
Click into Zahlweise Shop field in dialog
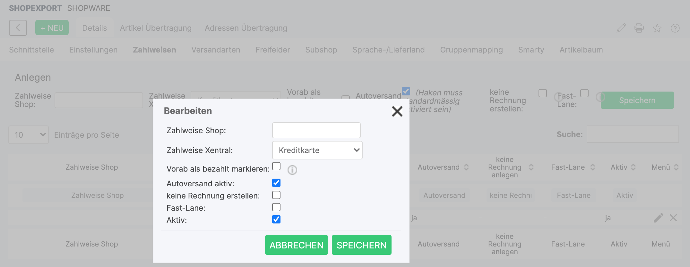point(316,130)
